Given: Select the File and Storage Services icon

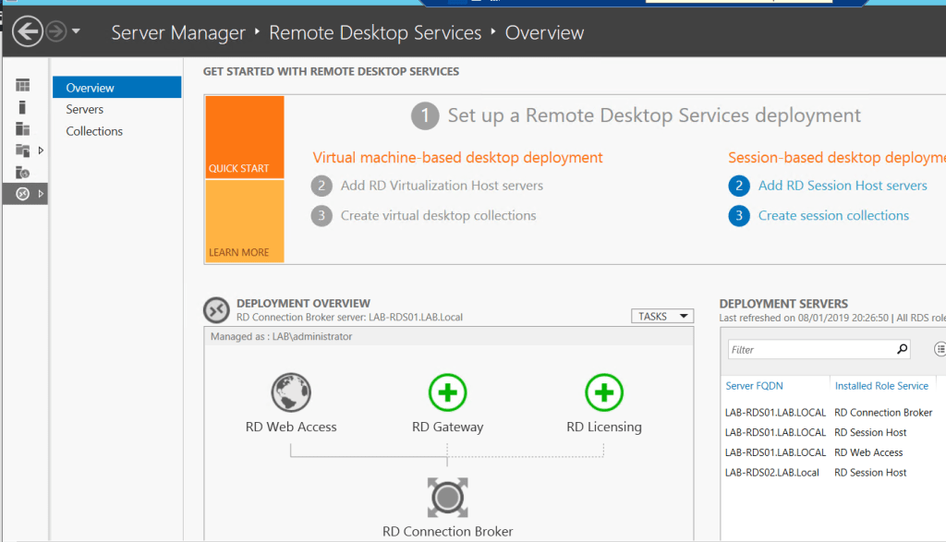Looking at the screenshot, I should click(x=22, y=150).
